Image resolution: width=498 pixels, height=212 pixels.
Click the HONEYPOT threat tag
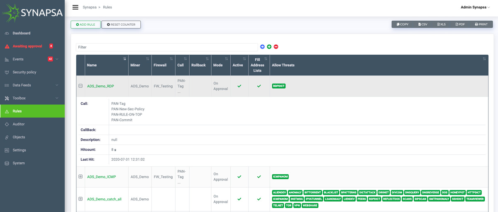(x=457, y=193)
